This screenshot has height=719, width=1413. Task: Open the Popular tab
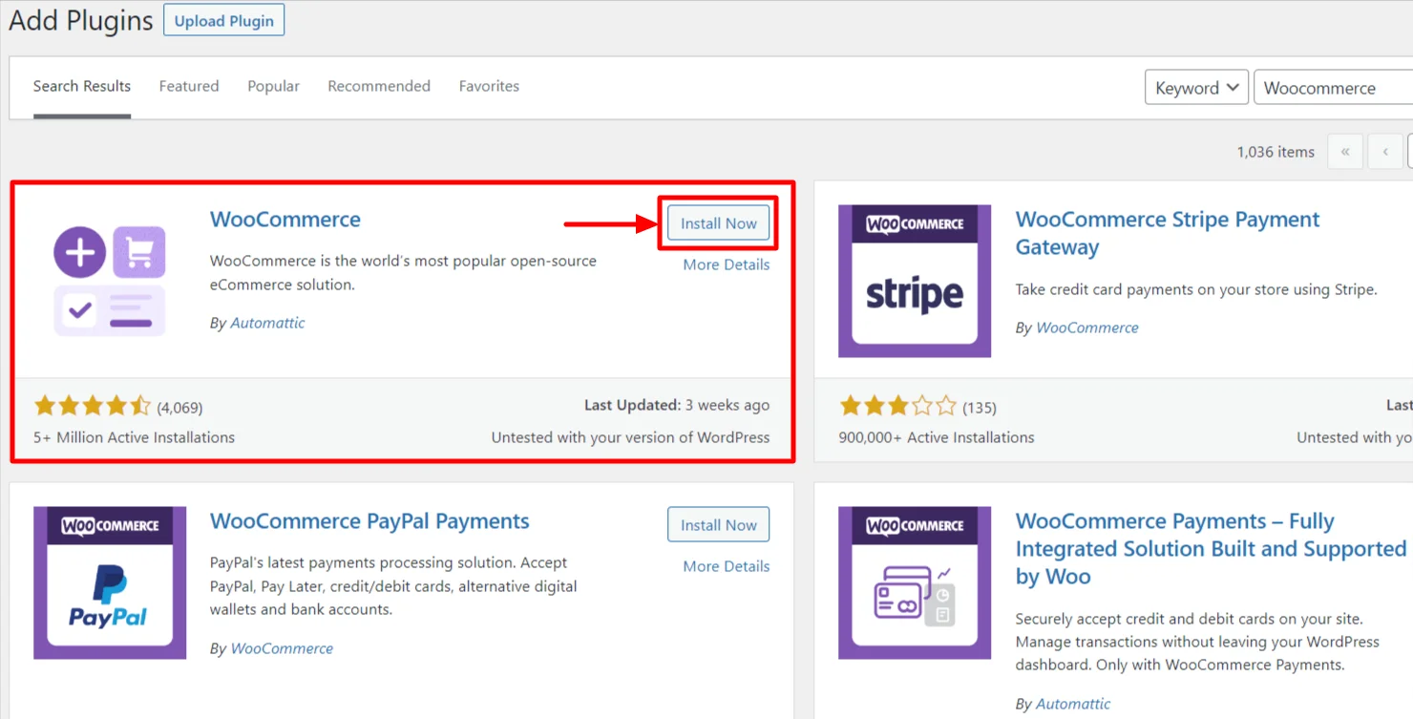coord(273,86)
